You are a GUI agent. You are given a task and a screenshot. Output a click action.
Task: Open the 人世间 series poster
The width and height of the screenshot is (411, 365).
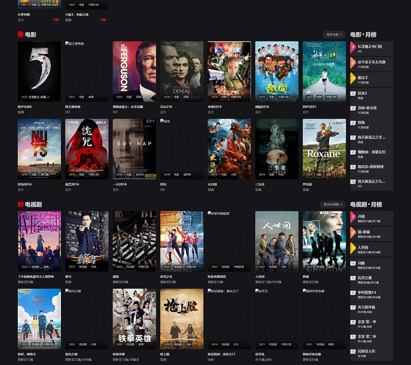(277, 241)
